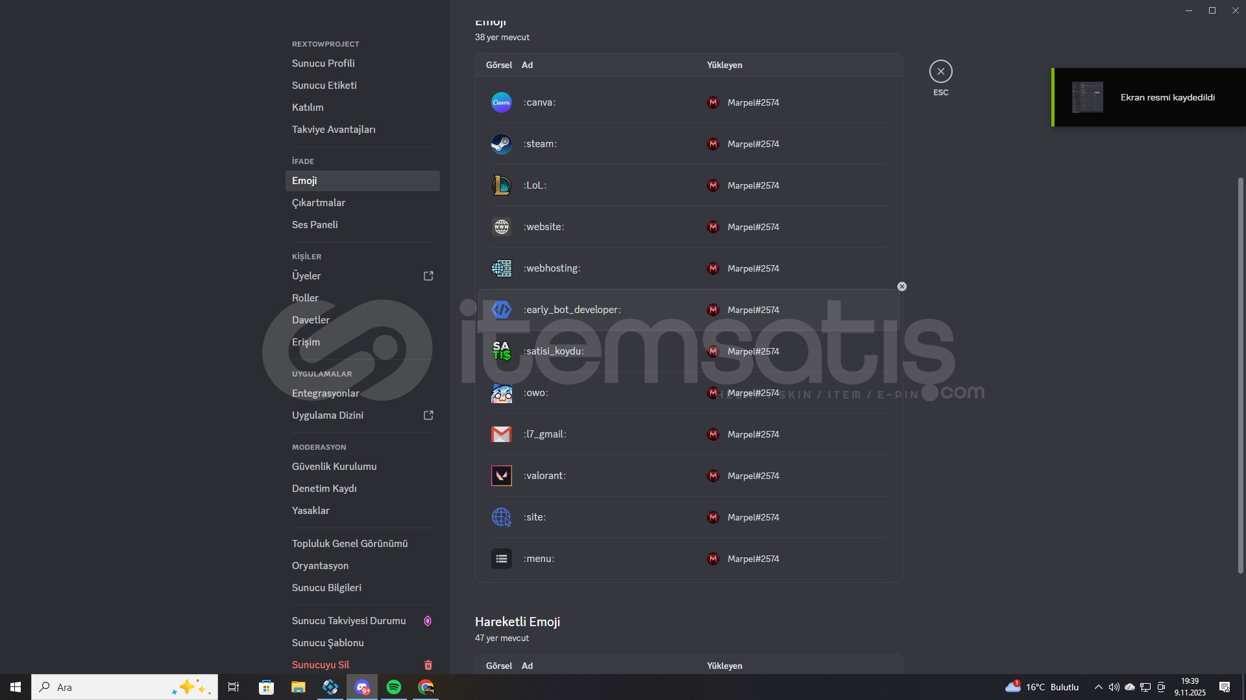Edit the :menu: emoji name
The width and height of the screenshot is (1246, 700).
(539, 559)
